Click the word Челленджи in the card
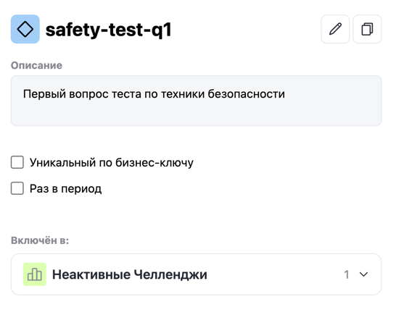The width and height of the screenshot is (399, 328). (170, 274)
